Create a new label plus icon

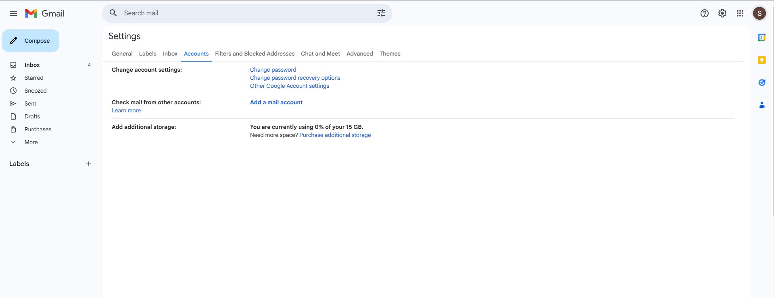[x=88, y=164]
